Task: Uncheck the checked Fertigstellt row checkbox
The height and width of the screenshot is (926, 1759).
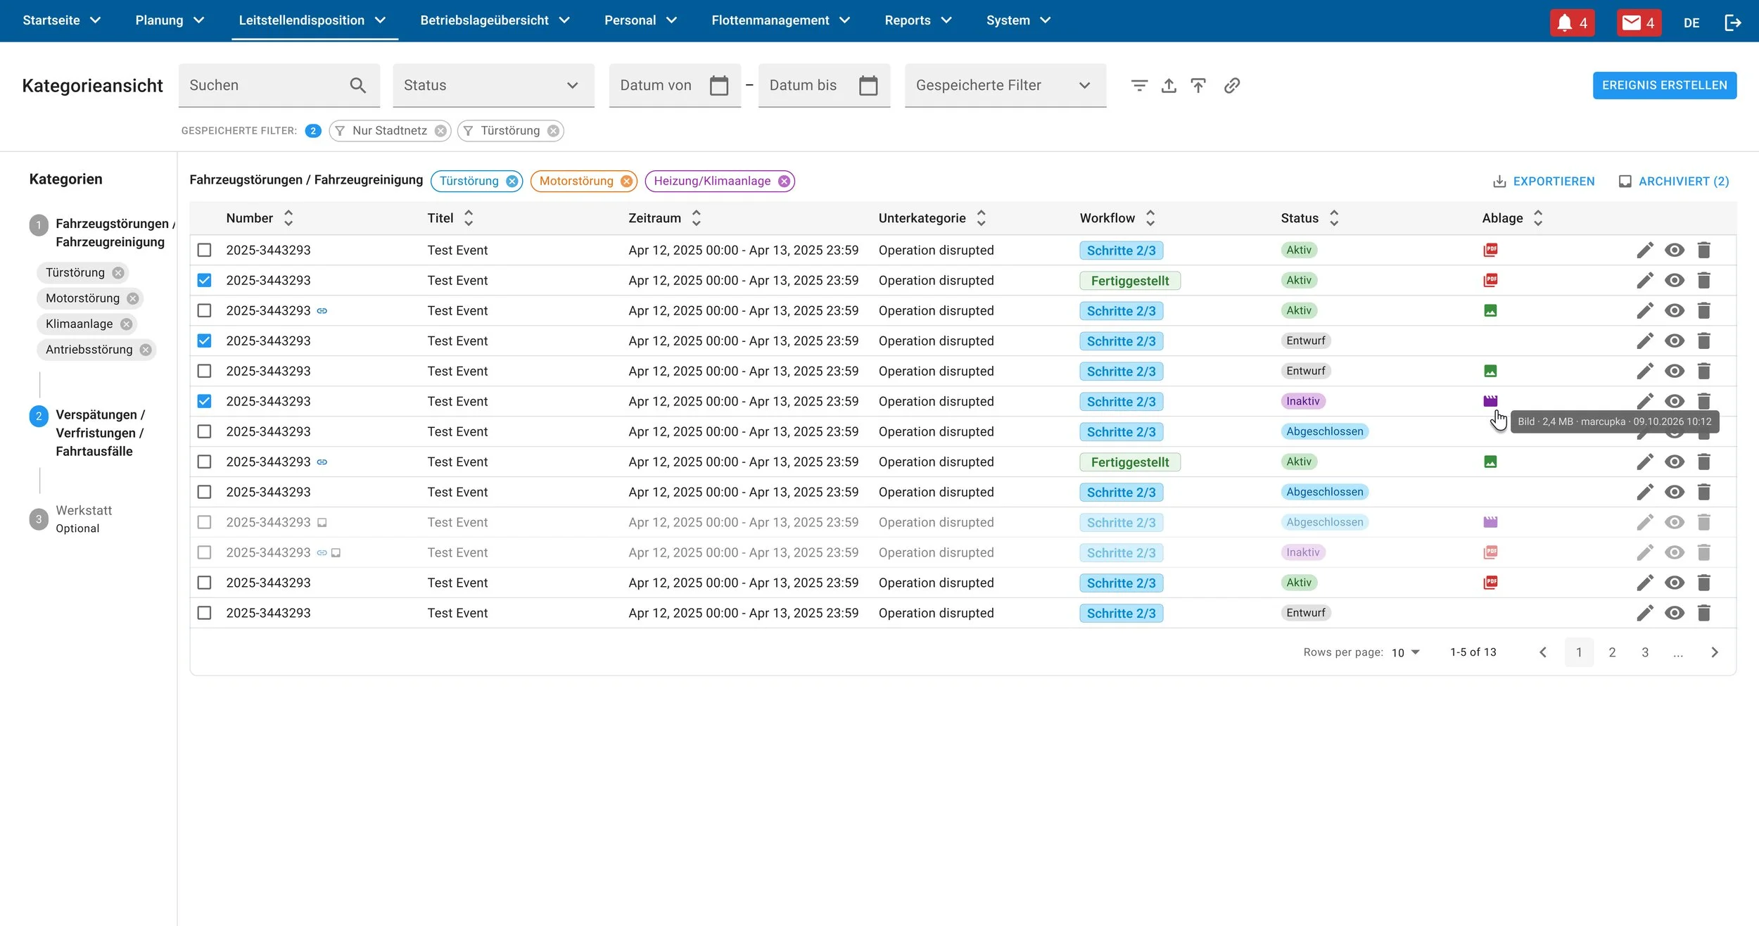Action: 204,280
